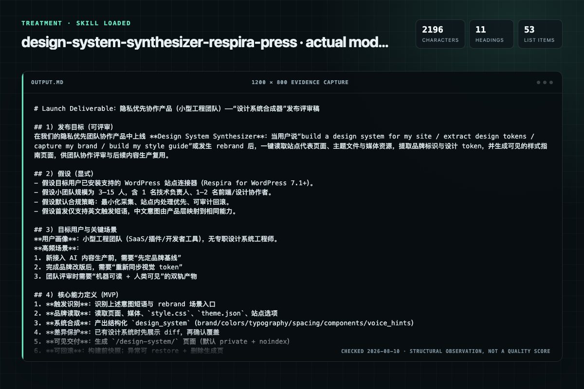Click the '## 4) 核心能力定义（MVP）' heading

pos(76,295)
